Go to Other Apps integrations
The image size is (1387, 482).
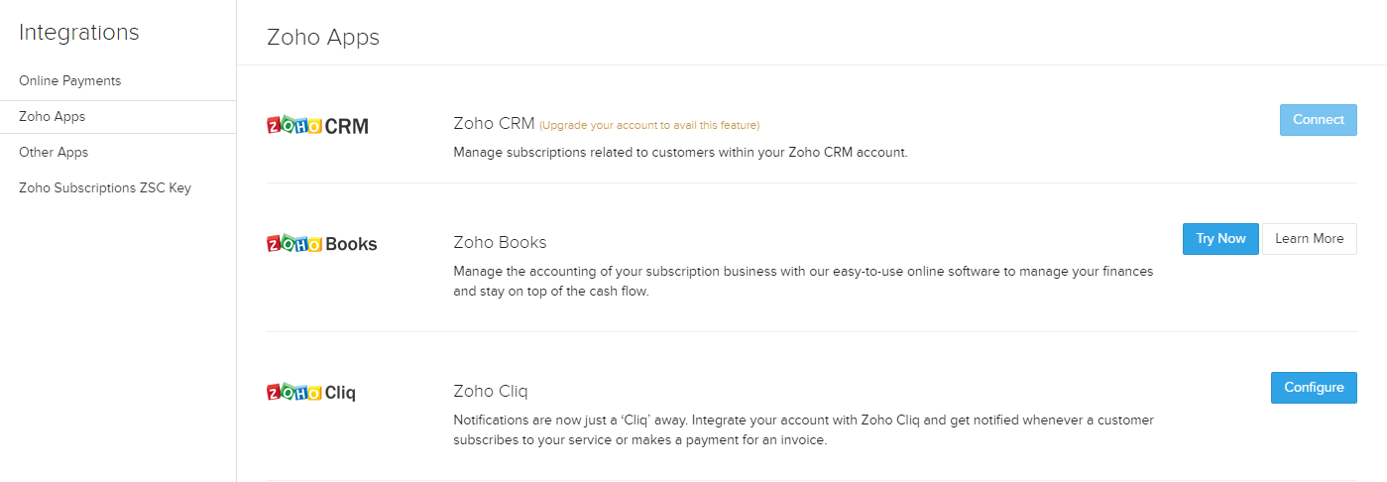pyautogui.click(x=54, y=152)
